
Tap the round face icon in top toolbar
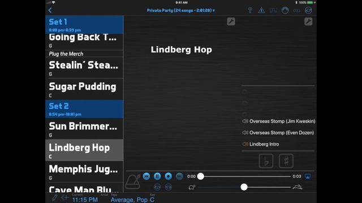coord(285,10)
